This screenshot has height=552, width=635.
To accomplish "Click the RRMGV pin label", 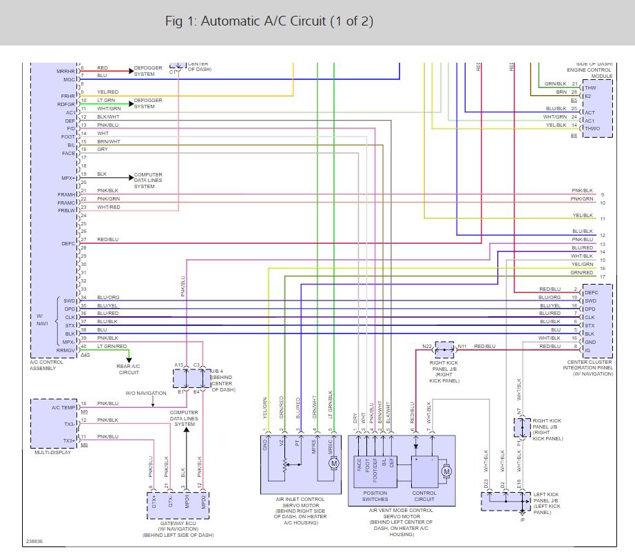I will click(x=66, y=351).
